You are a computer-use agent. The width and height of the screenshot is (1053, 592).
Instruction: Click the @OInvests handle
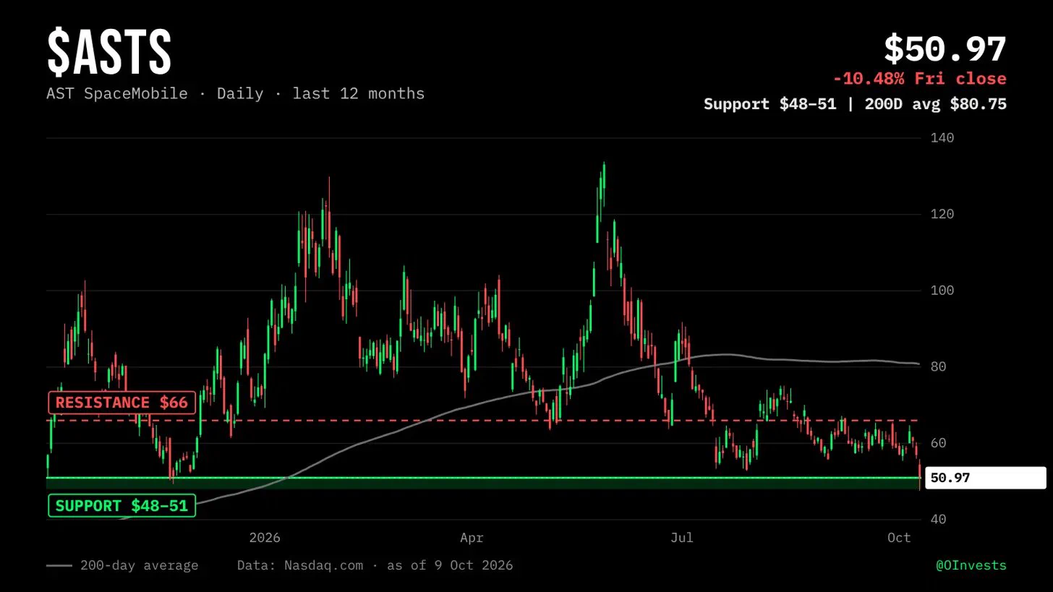coord(971,565)
